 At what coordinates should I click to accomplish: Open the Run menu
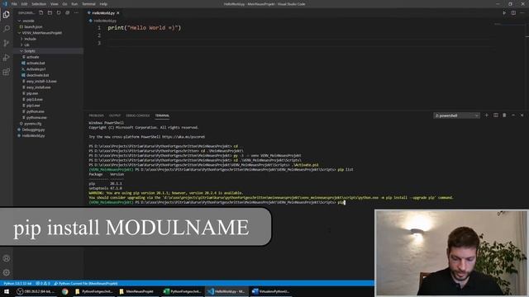[74, 4]
